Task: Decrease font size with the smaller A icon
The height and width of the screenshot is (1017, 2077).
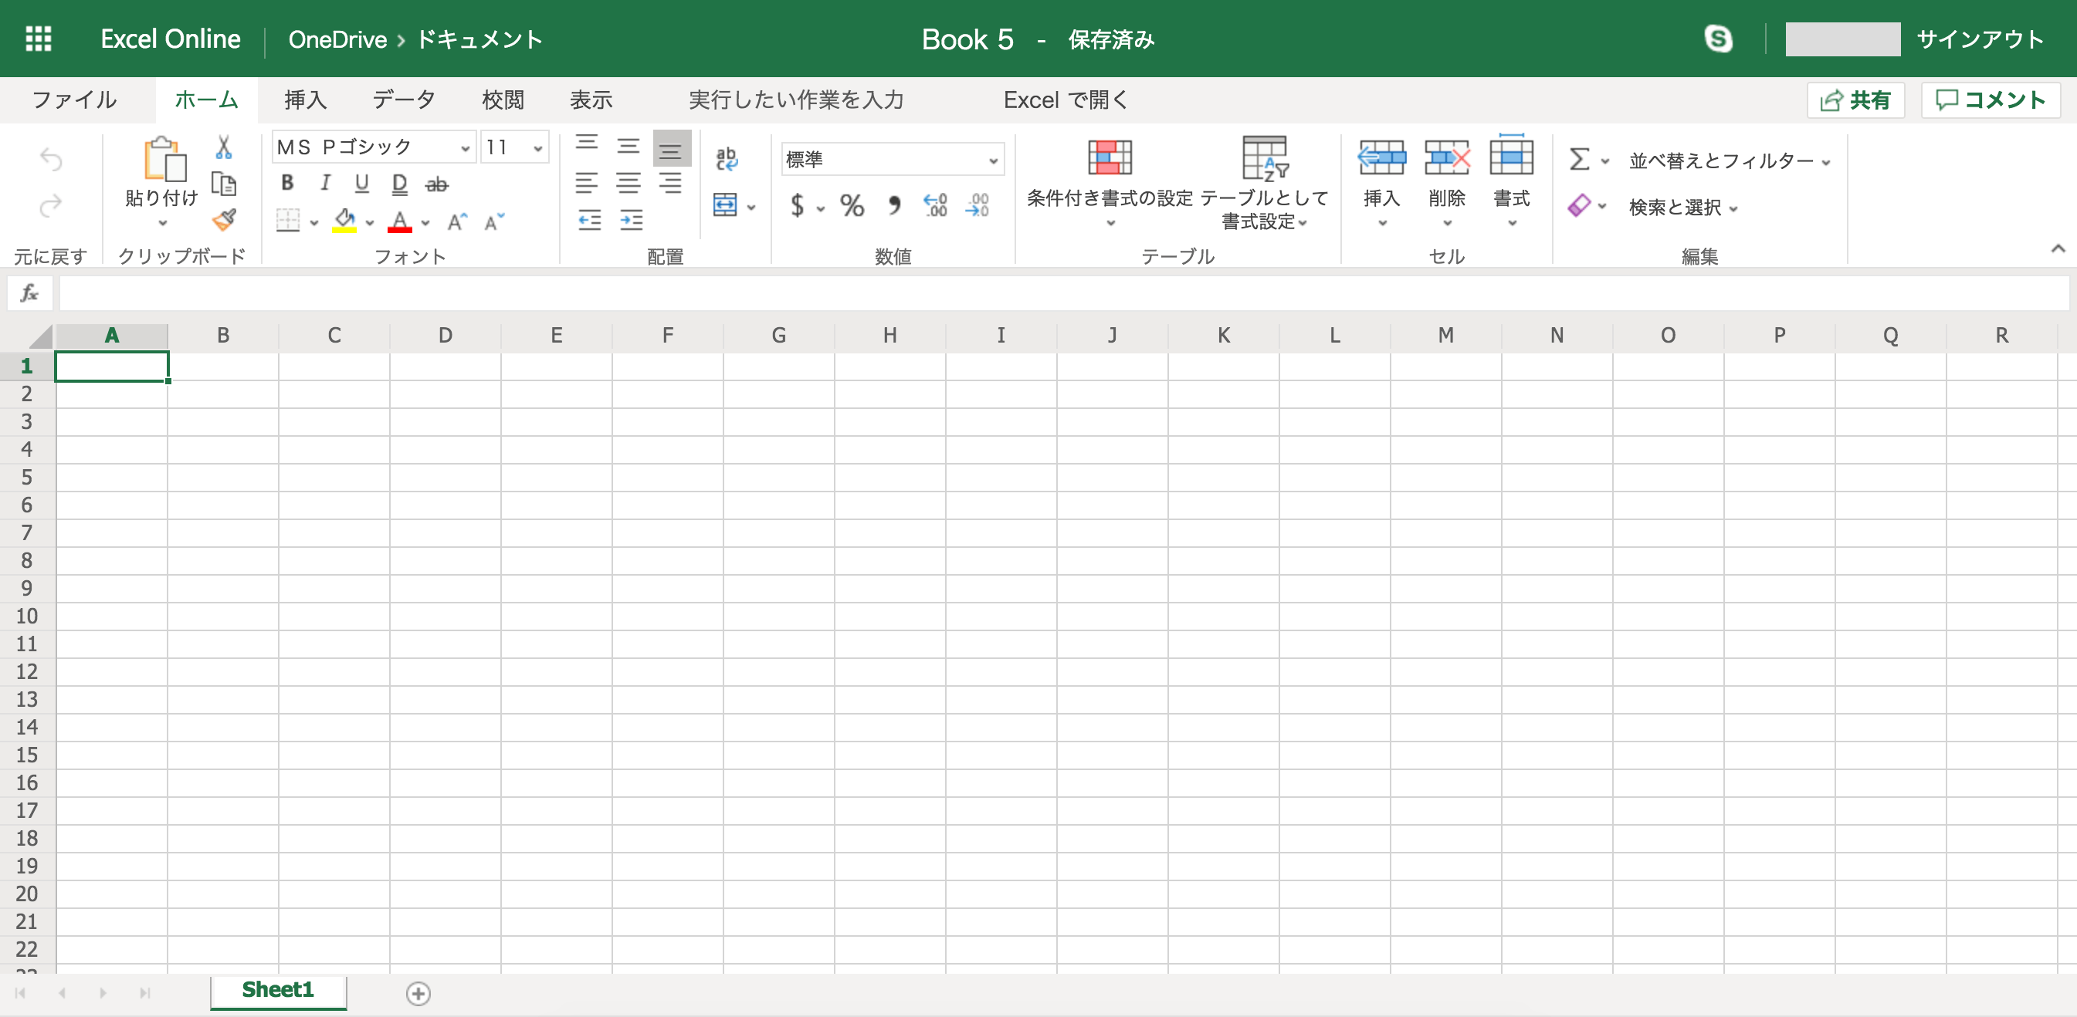Action: coord(493,221)
